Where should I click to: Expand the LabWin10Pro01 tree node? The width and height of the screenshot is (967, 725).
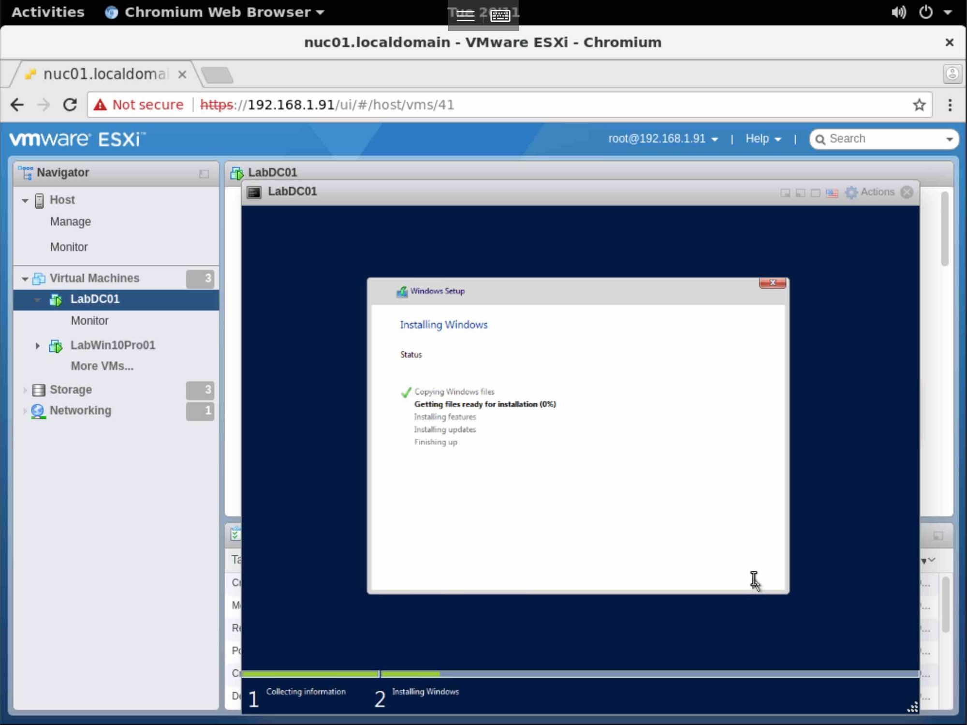point(37,346)
